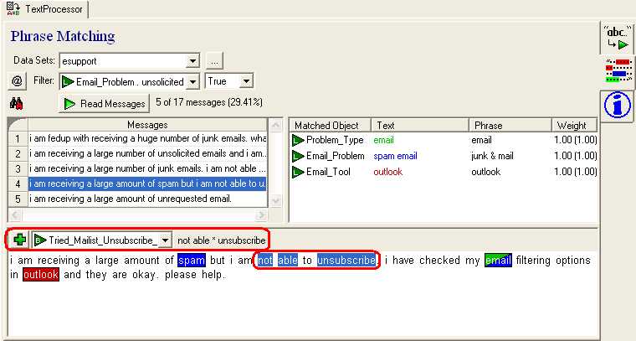Open the True value dropdown

[246, 81]
